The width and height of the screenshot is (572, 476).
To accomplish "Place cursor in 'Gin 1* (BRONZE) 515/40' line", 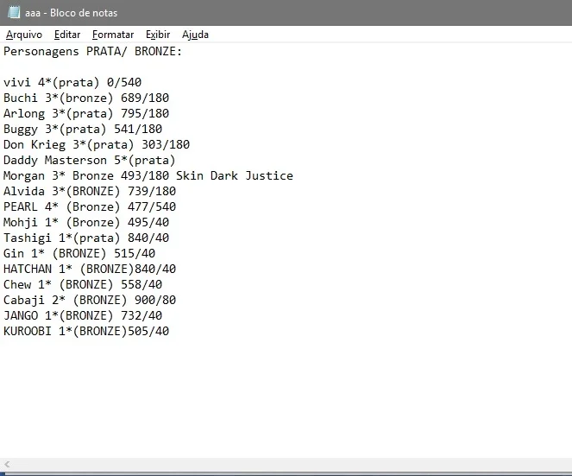I will coord(79,253).
